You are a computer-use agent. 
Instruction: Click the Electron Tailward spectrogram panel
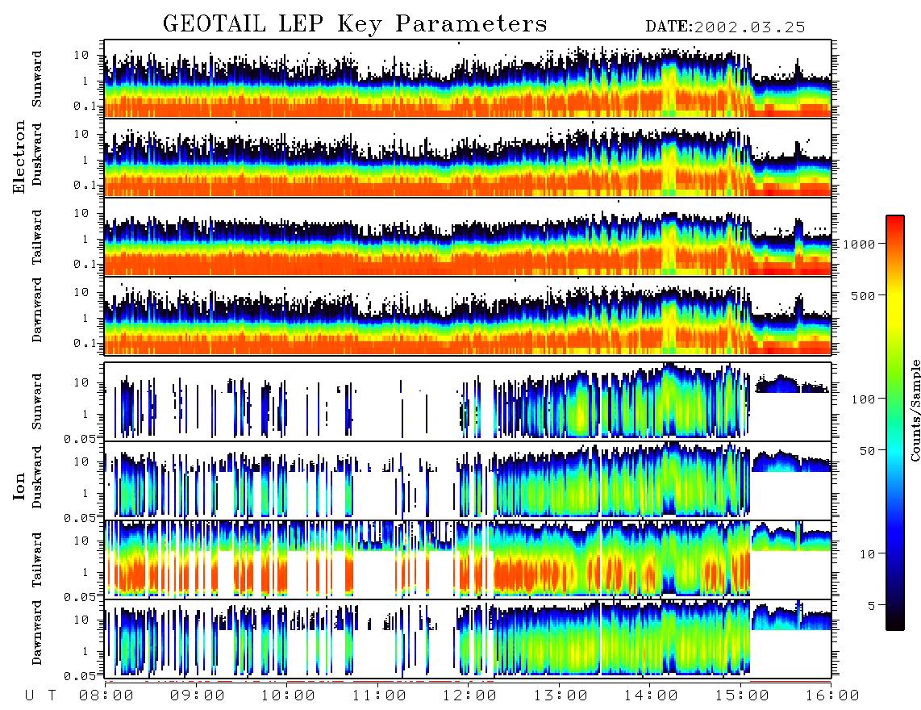coord(468,237)
